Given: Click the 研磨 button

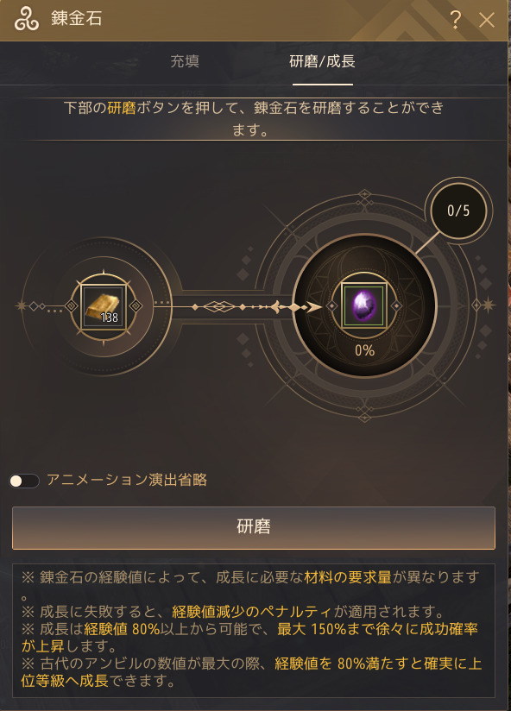Looking at the screenshot, I should 254,528.
